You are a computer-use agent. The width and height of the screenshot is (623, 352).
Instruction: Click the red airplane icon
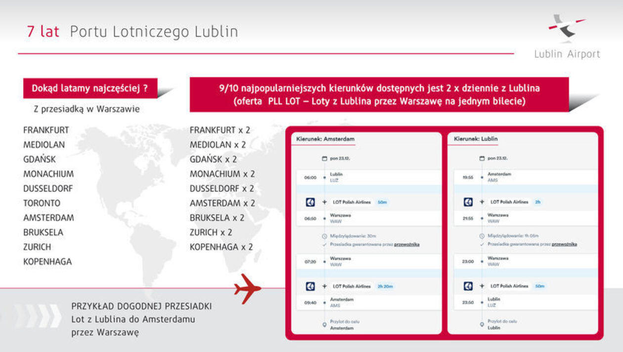click(x=248, y=289)
